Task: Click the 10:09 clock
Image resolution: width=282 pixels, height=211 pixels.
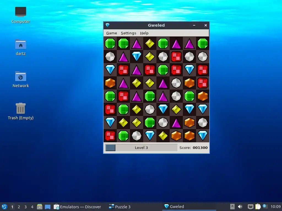Action: pyautogui.click(x=276, y=207)
